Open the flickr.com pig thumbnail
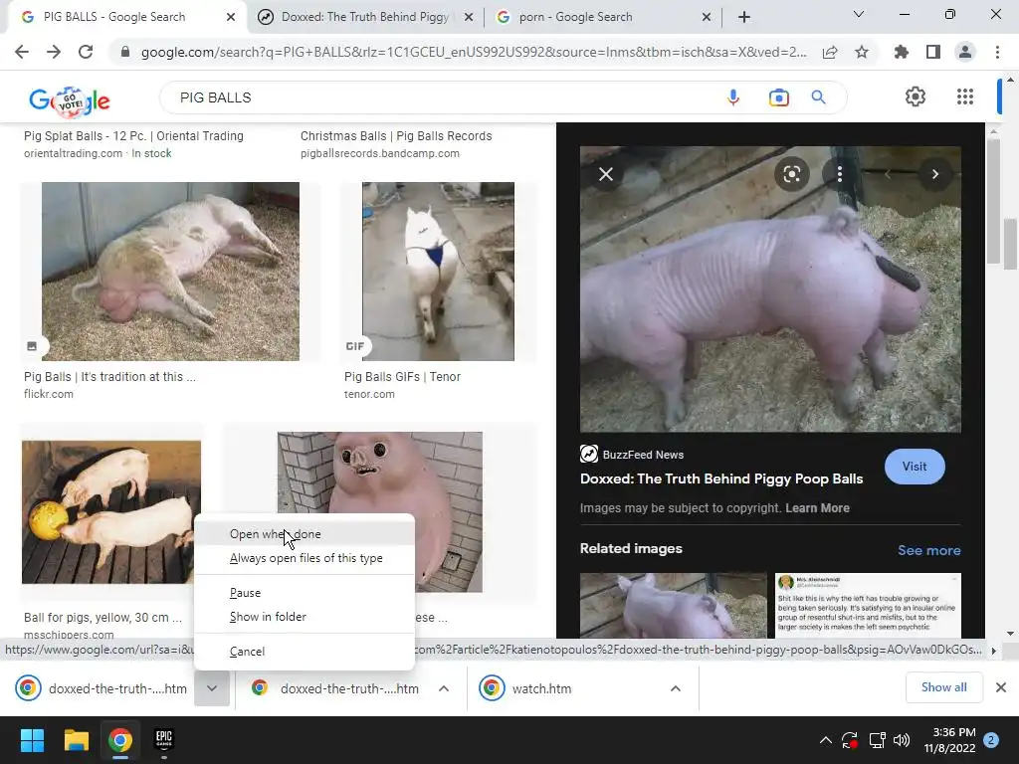This screenshot has width=1019, height=764. point(170,272)
